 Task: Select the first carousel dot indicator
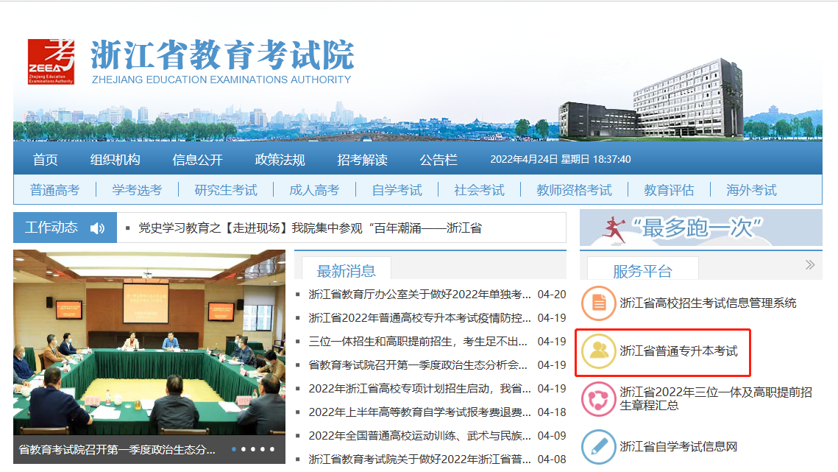click(234, 449)
